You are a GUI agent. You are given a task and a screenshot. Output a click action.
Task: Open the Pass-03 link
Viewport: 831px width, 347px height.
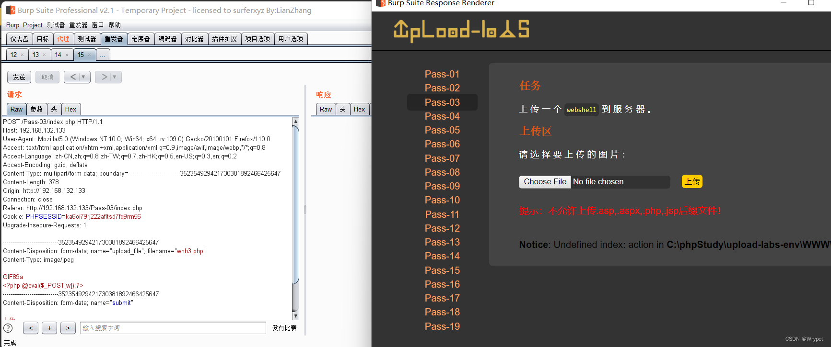pyautogui.click(x=442, y=102)
